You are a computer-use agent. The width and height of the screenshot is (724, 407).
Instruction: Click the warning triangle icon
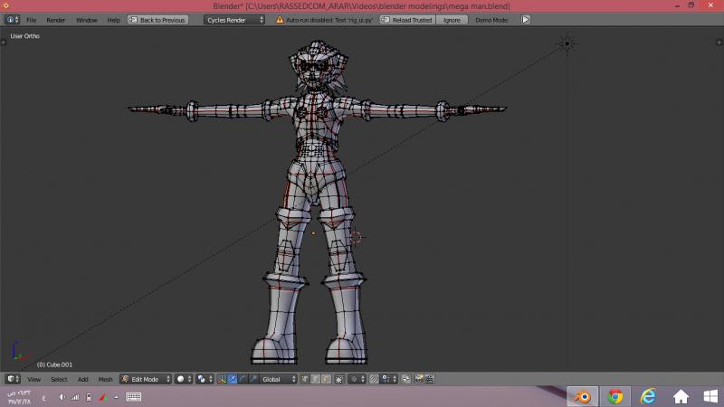click(x=280, y=19)
